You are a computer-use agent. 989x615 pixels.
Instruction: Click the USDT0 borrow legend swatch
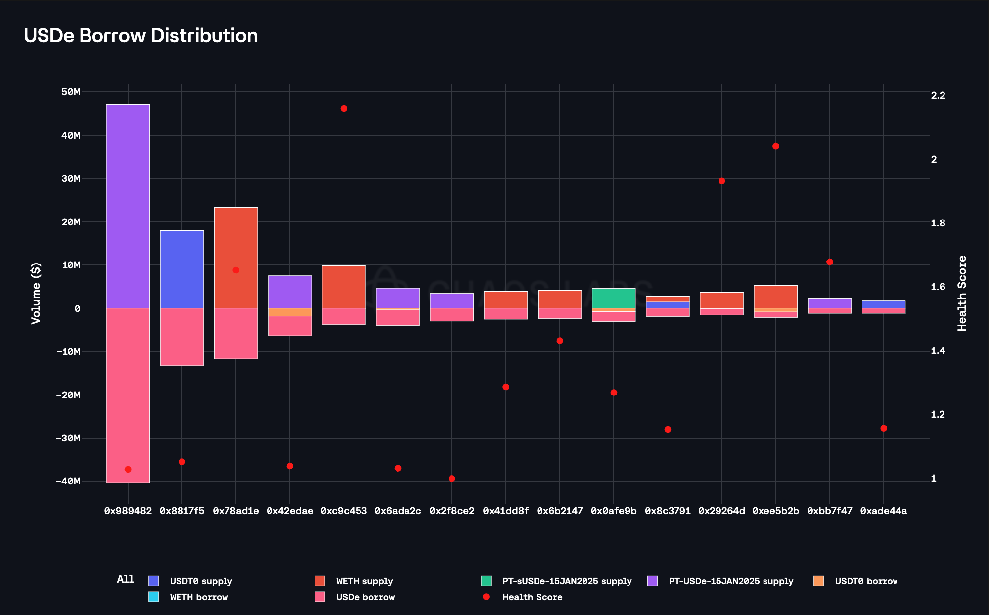(x=818, y=581)
